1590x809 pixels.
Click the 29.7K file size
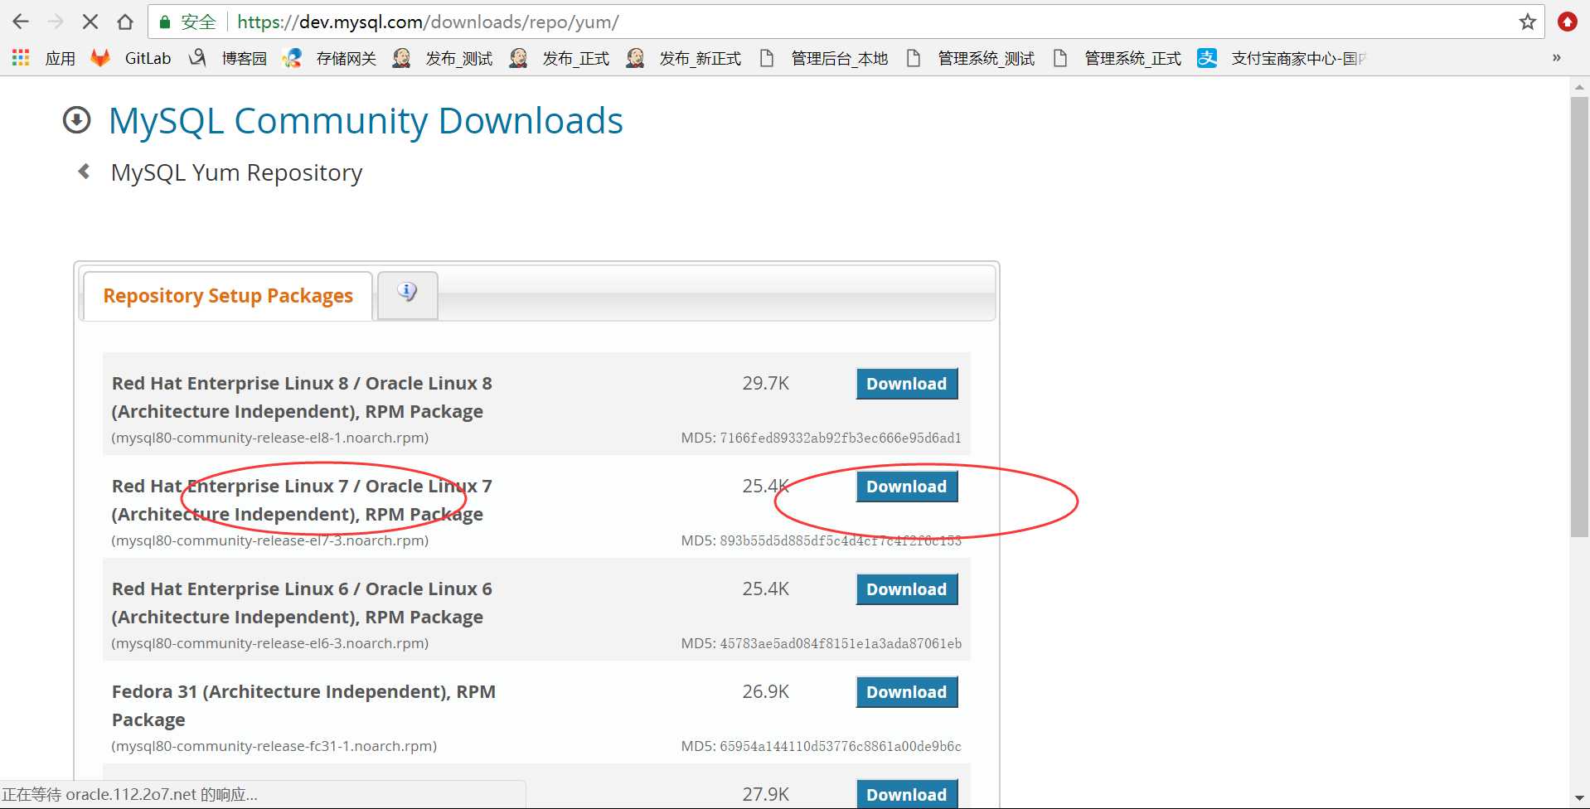(766, 384)
